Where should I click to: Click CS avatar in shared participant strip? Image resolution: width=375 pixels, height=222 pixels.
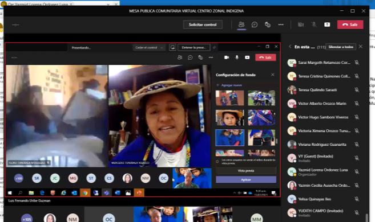point(109,178)
